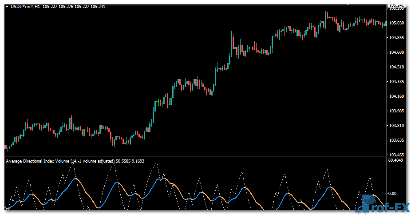Click 105.030 on the price axis
The image size is (411, 215).
pos(396,23)
